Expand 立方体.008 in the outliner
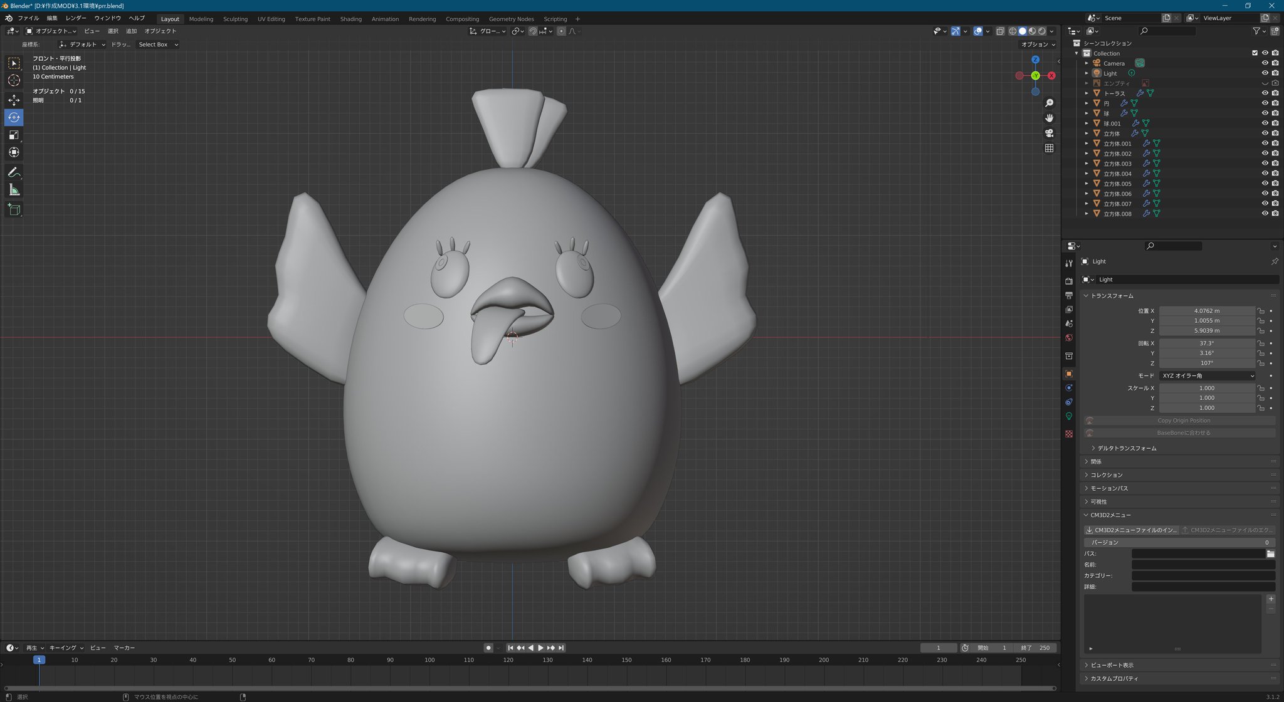Screen dimensions: 1284x702 coord(1087,214)
